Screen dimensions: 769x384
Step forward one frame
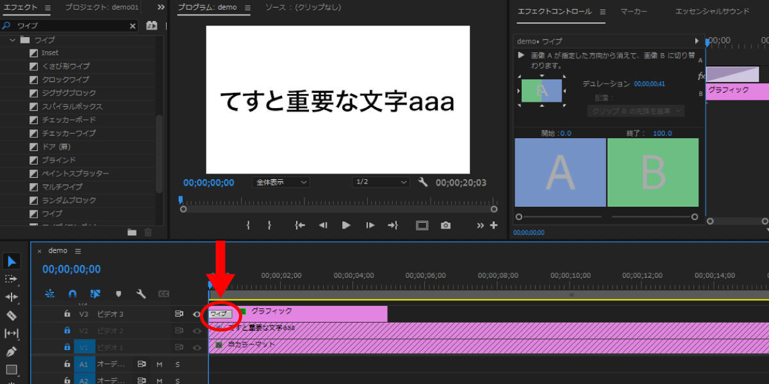tap(370, 225)
